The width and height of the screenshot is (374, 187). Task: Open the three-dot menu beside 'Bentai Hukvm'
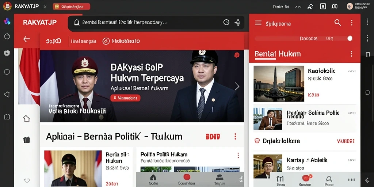[351, 54]
